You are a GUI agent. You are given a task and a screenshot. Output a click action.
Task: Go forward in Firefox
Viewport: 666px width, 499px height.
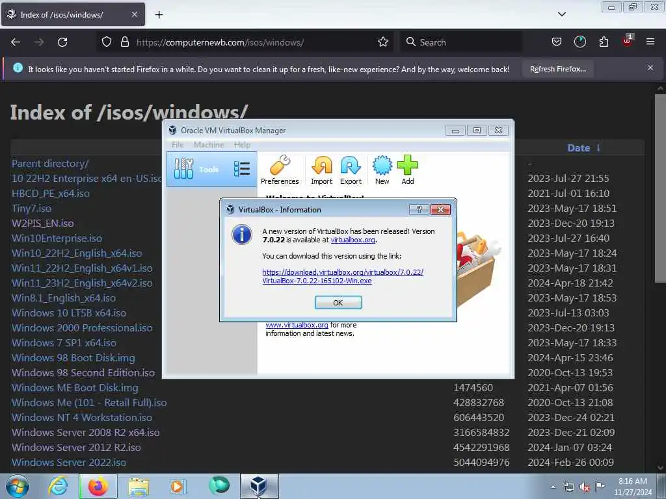click(x=39, y=42)
